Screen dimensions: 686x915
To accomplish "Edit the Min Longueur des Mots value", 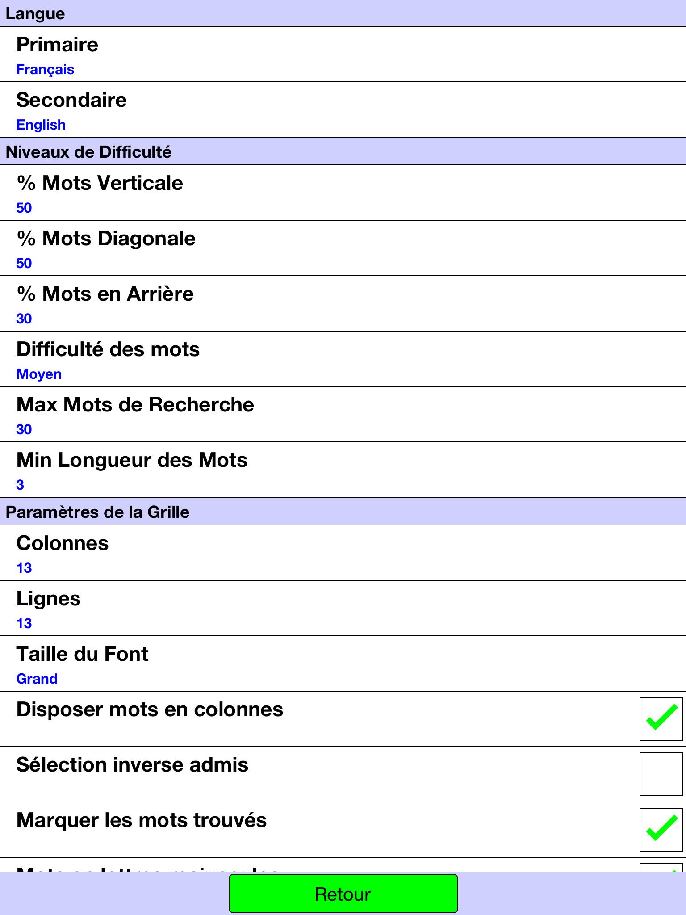I will pyautogui.click(x=343, y=470).
